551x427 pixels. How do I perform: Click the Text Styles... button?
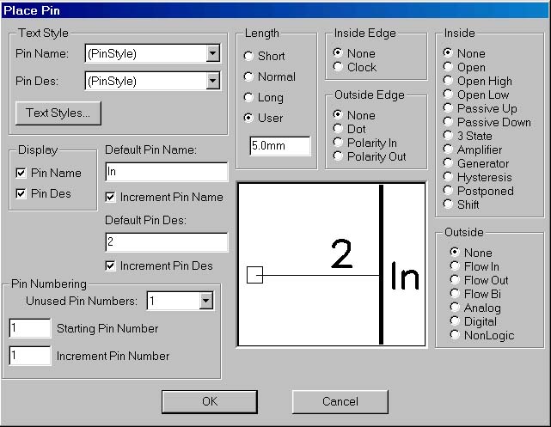(x=58, y=113)
